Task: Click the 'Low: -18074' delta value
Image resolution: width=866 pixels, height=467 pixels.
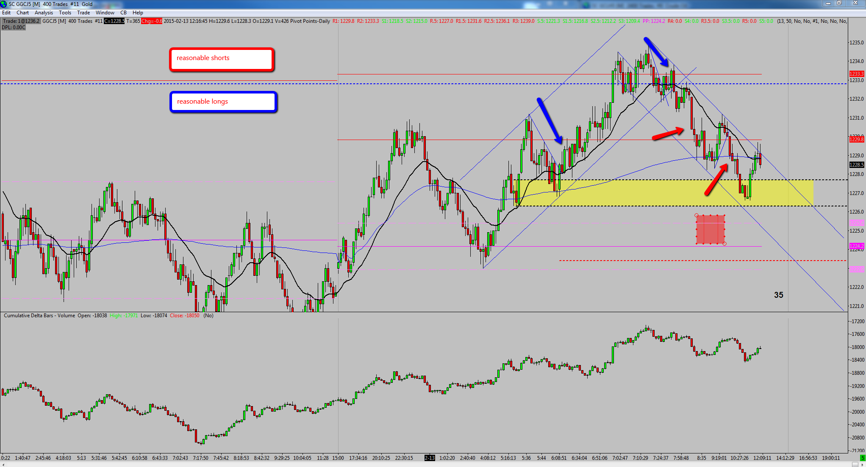Action: [x=154, y=316]
